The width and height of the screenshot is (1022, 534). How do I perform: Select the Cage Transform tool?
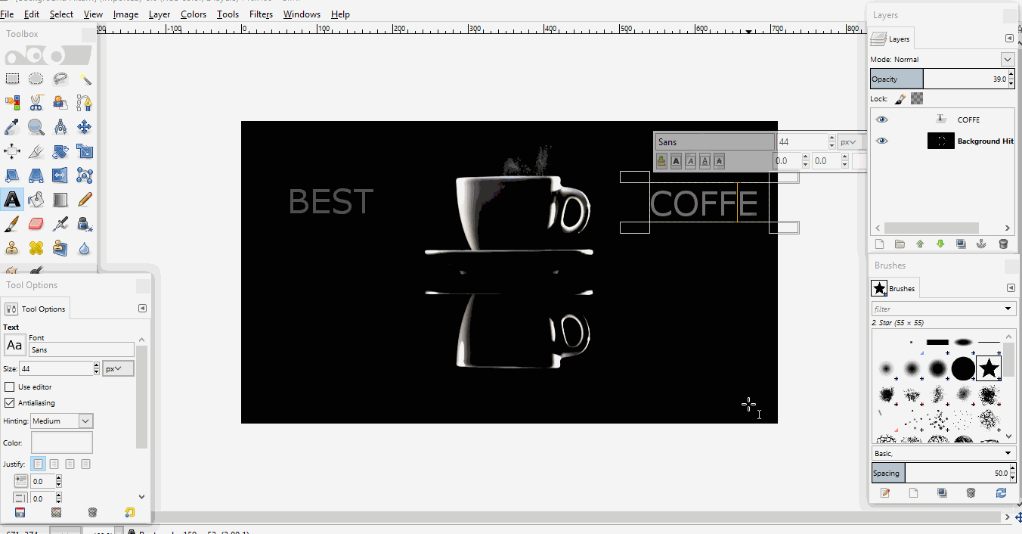(85, 175)
